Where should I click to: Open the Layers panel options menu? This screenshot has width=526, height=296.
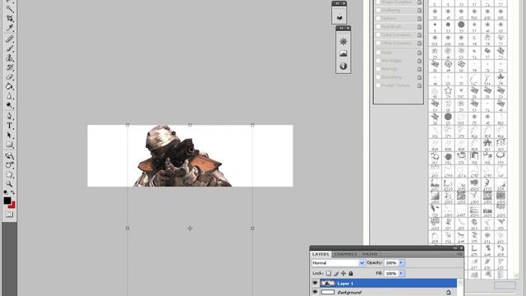click(459, 254)
